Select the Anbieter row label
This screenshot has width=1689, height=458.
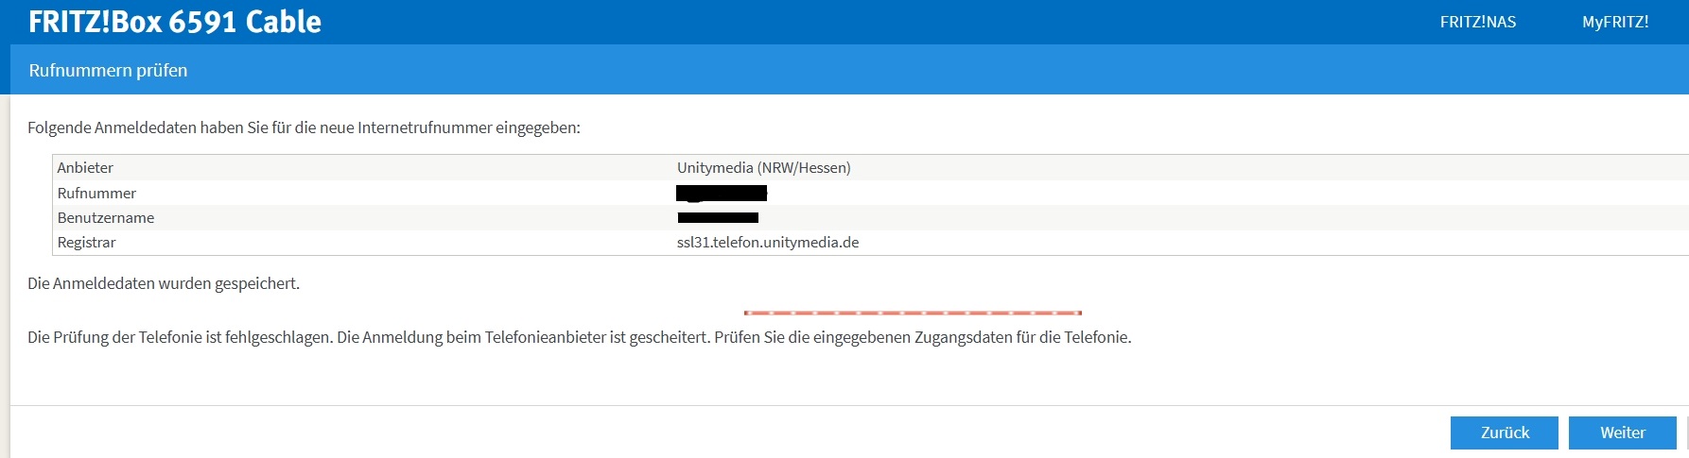85,168
